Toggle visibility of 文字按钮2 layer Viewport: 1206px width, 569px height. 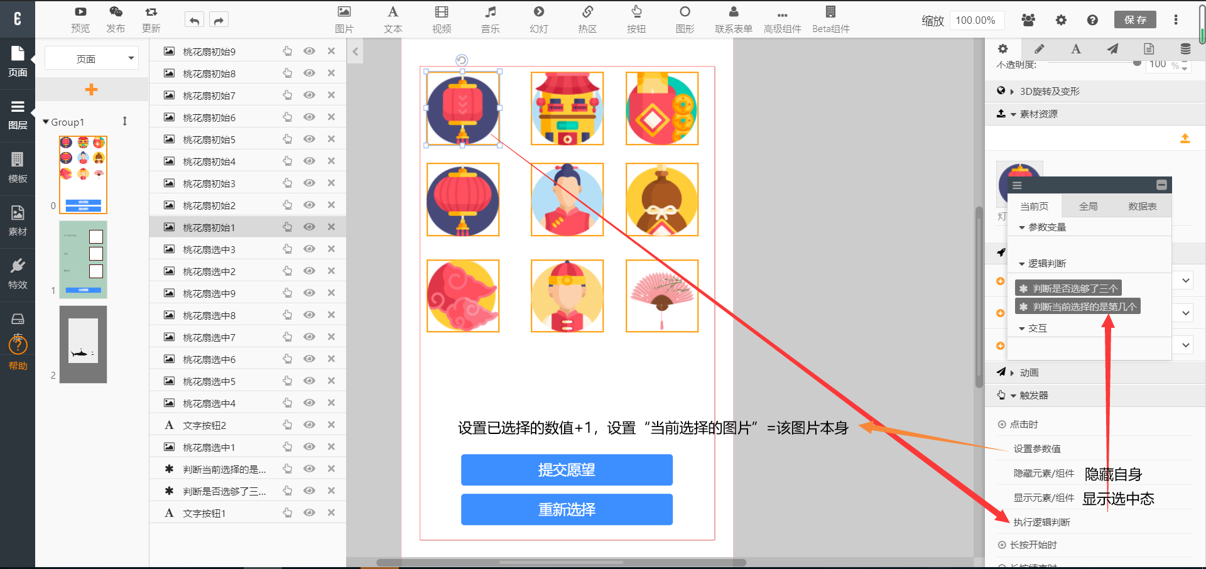[x=309, y=425]
